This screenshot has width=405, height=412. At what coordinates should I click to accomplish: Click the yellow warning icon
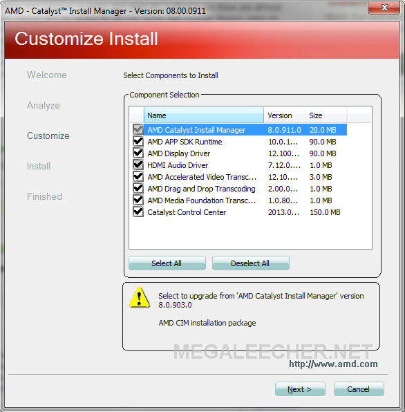click(x=140, y=297)
